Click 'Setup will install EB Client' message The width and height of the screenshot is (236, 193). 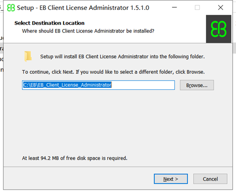(122, 56)
